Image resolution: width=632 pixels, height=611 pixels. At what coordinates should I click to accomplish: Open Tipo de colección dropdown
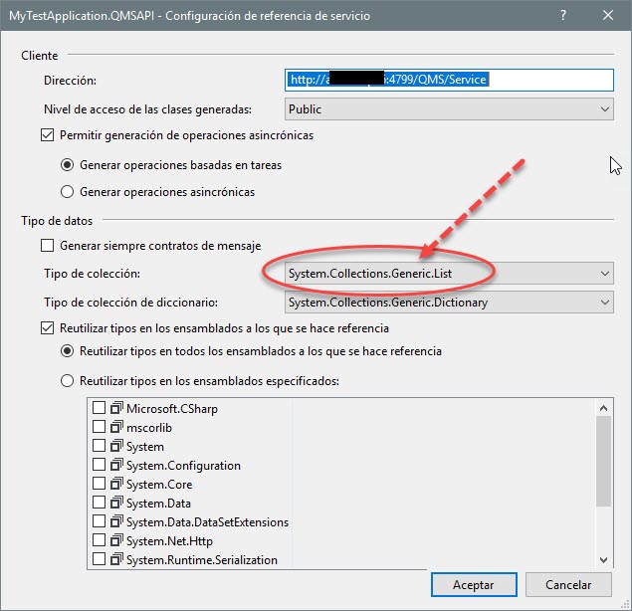[449, 274]
